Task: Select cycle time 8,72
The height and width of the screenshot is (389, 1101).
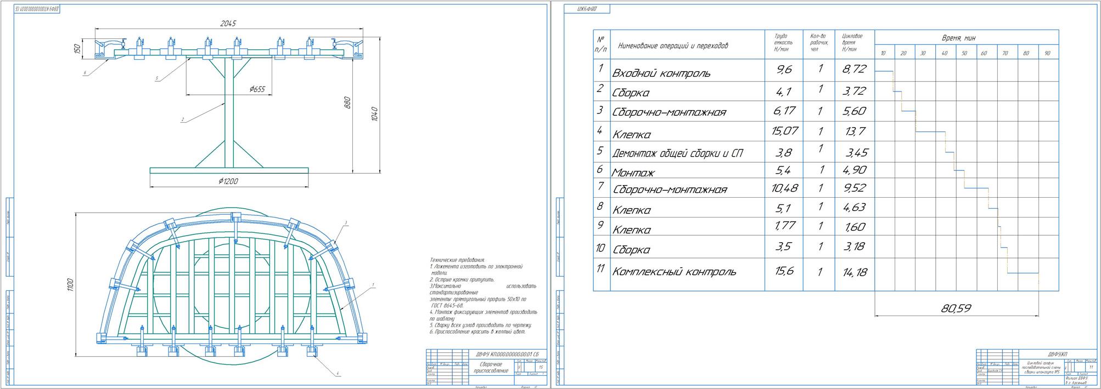Action: (x=853, y=69)
